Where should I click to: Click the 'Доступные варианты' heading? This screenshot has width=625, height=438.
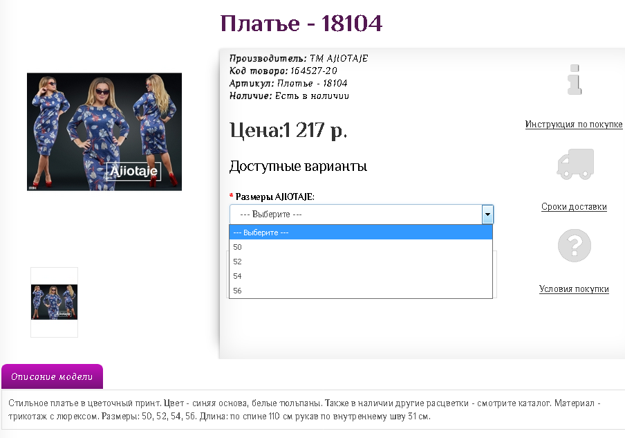pyautogui.click(x=298, y=166)
